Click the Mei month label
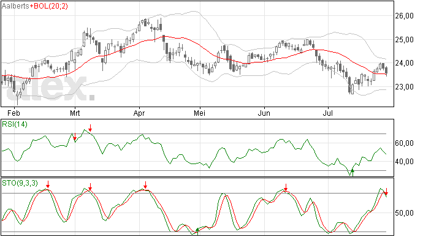Screen dimensions: 423x237 click(200, 113)
